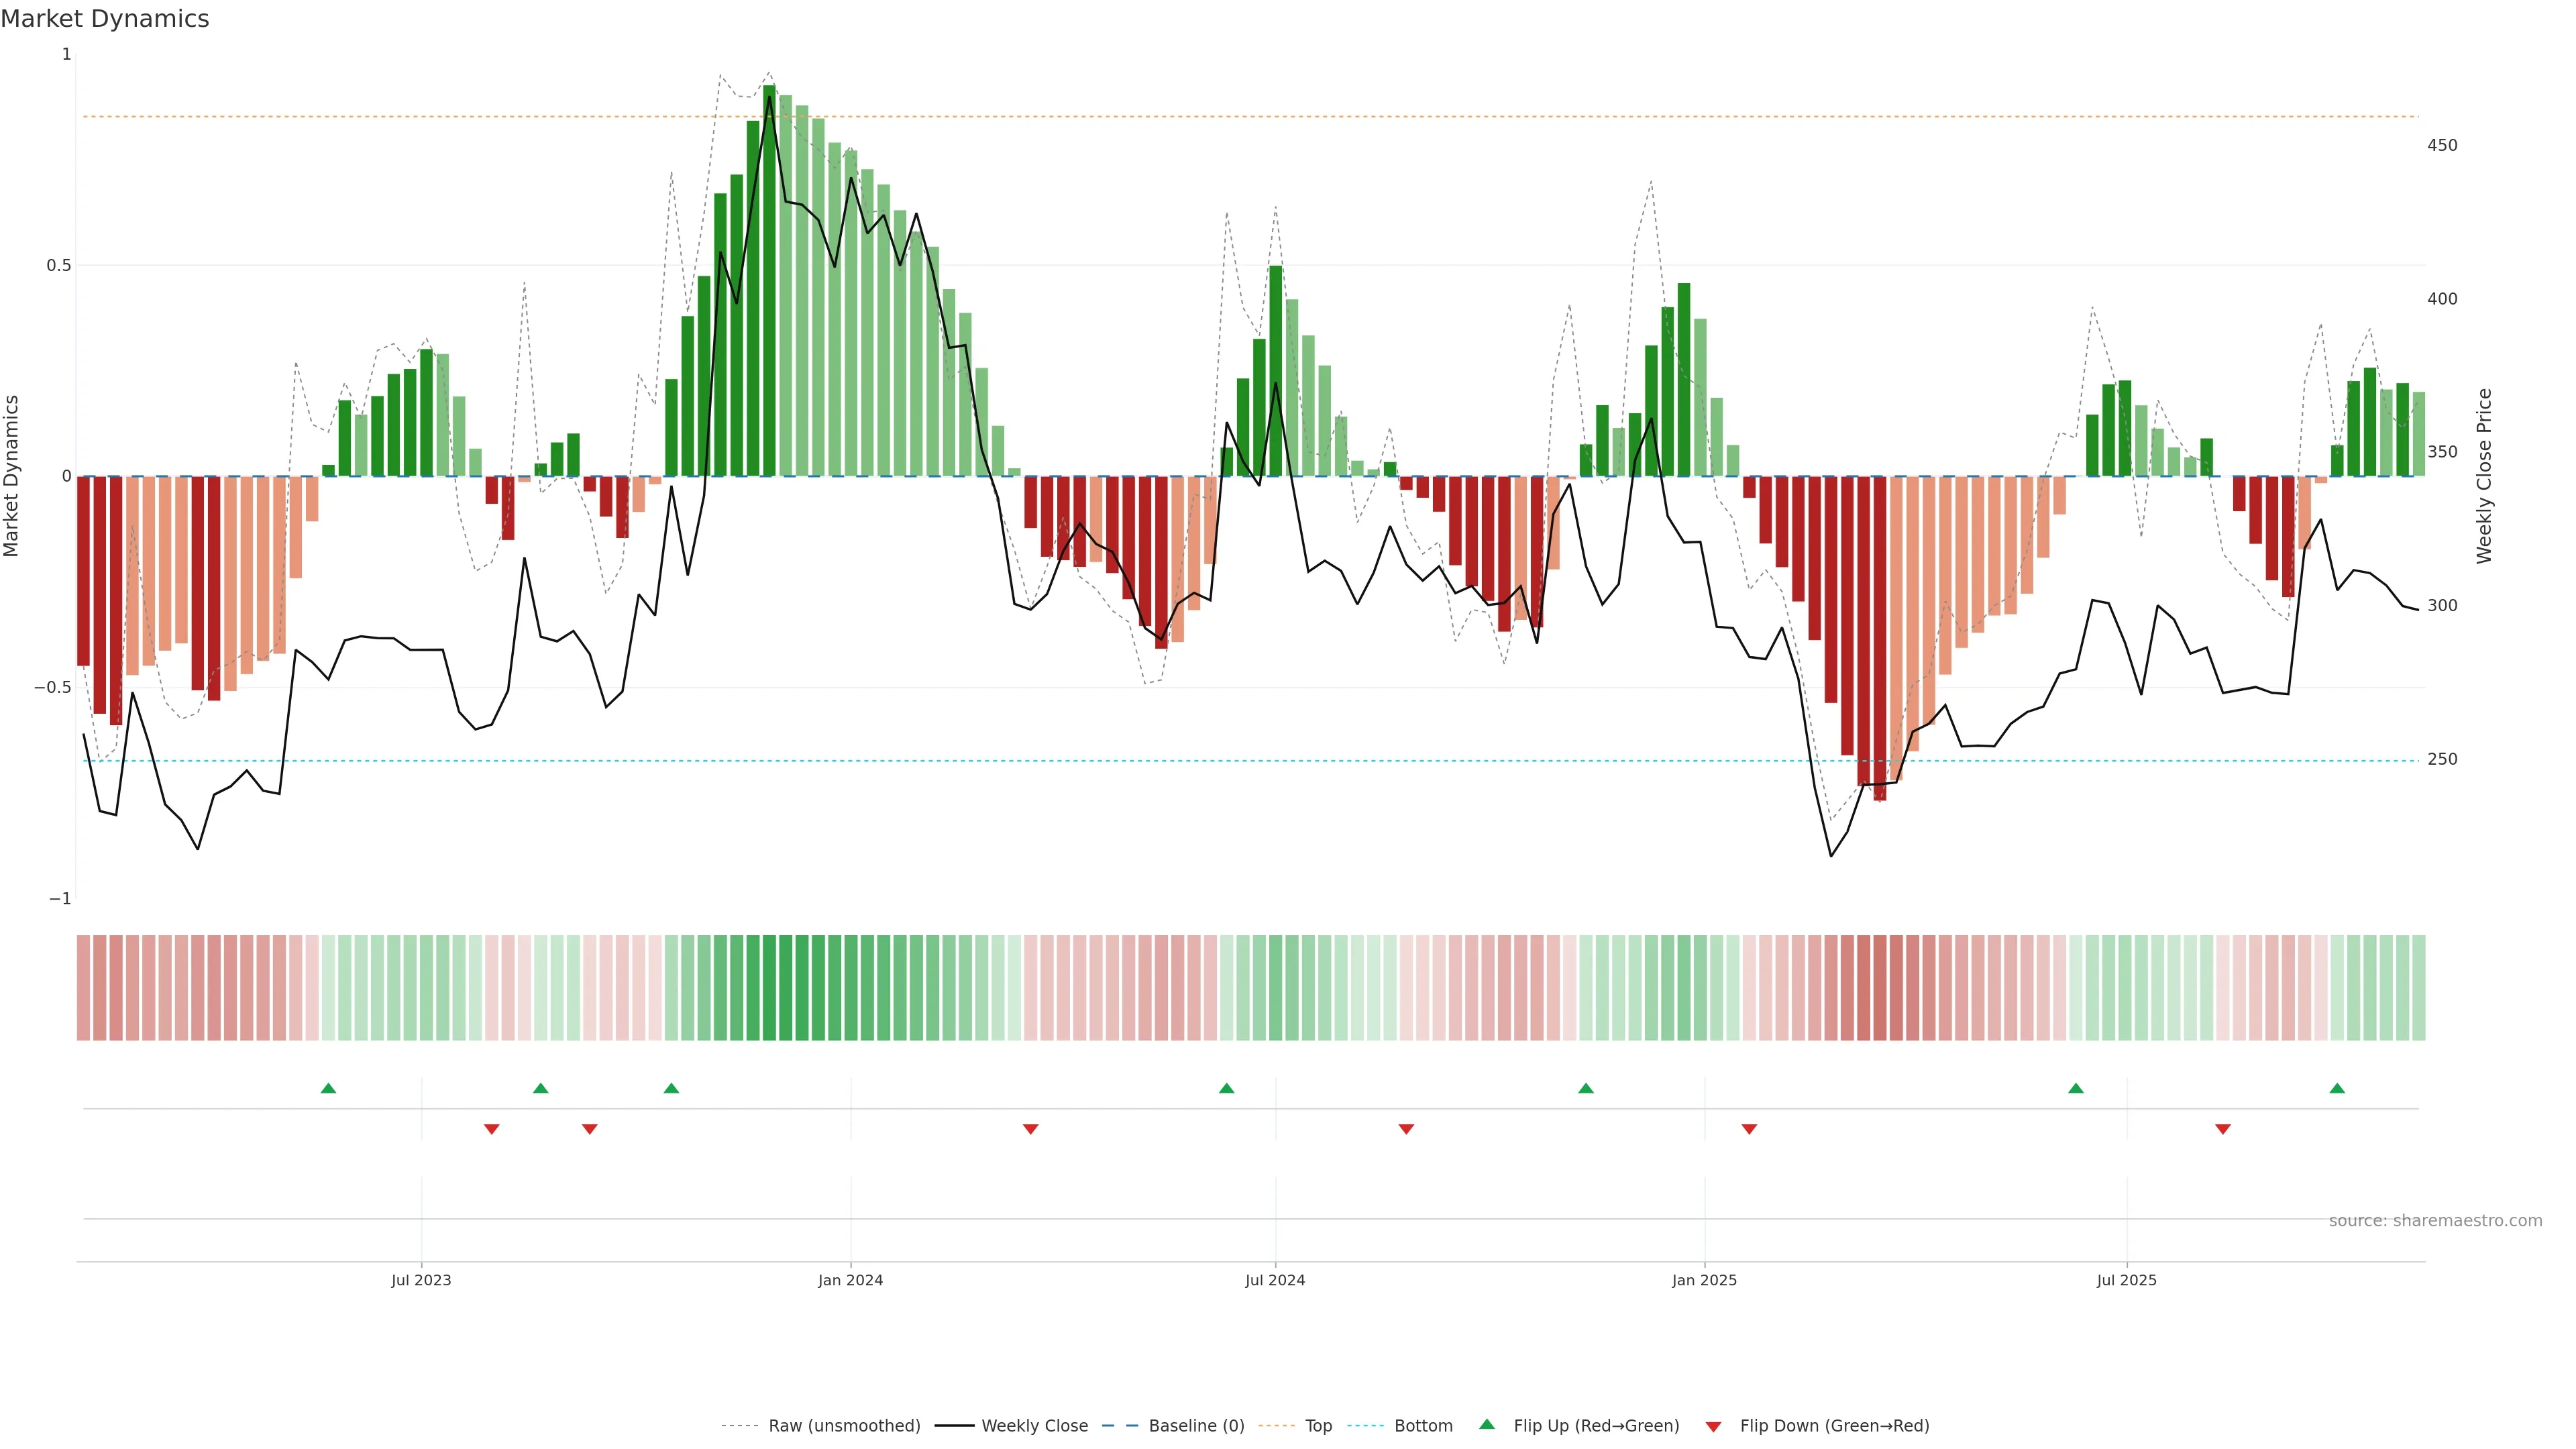Click the Market Dynamics chart title

(105, 19)
